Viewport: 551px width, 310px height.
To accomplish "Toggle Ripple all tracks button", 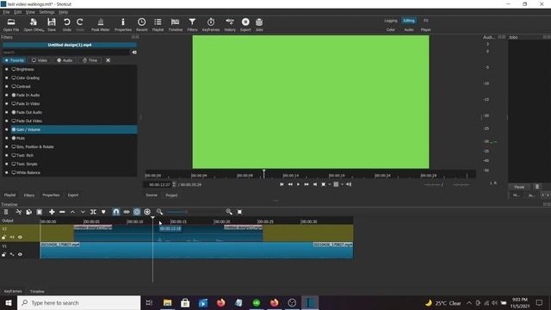I will (x=147, y=212).
